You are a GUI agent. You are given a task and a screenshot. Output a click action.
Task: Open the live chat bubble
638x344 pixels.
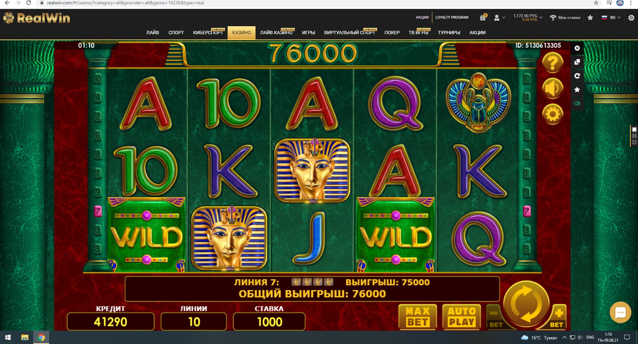(620, 312)
